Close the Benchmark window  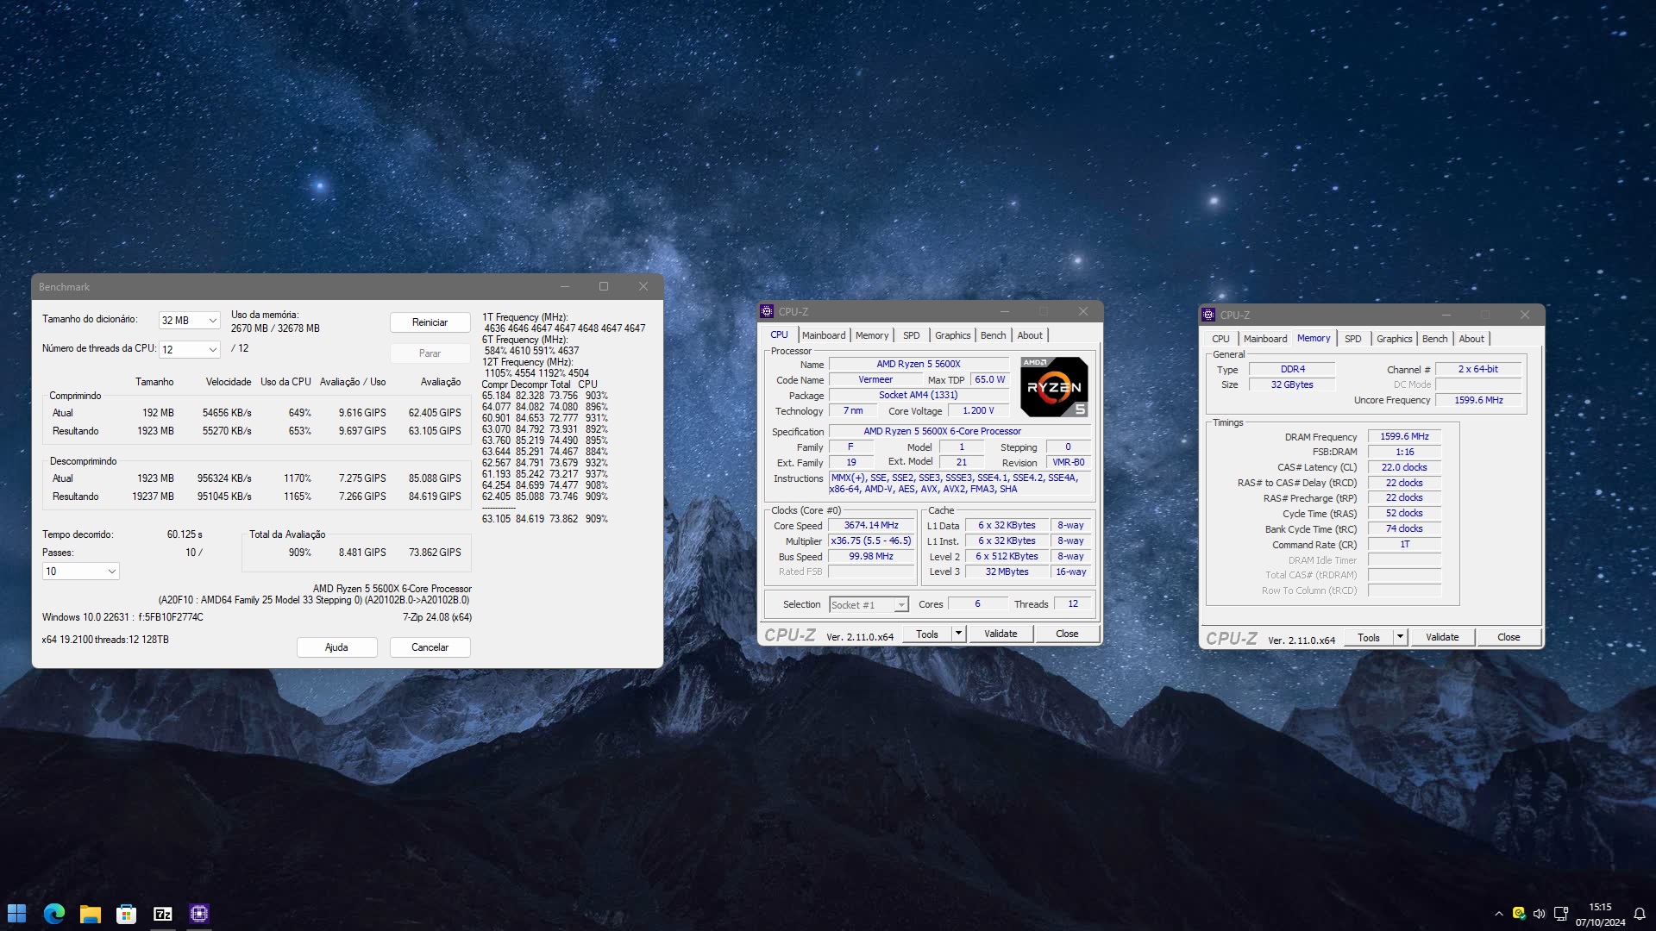tap(643, 287)
